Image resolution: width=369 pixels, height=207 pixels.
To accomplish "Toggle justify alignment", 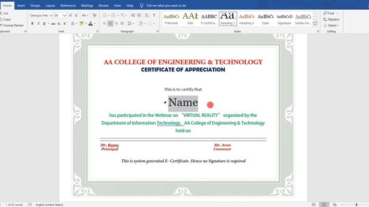I will 122,24.
